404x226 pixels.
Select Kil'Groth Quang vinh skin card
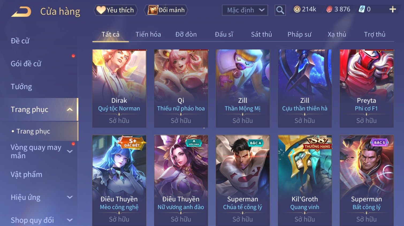coord(305,180)
